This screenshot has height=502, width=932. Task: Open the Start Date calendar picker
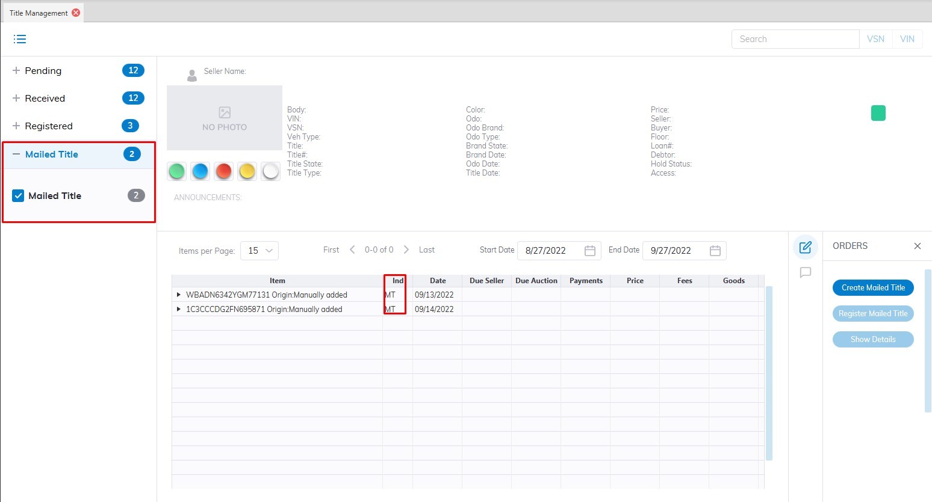pos(589,251)
